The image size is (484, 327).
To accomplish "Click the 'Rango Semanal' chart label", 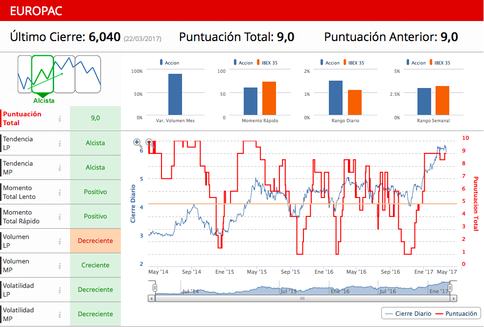I will [434, 121].
